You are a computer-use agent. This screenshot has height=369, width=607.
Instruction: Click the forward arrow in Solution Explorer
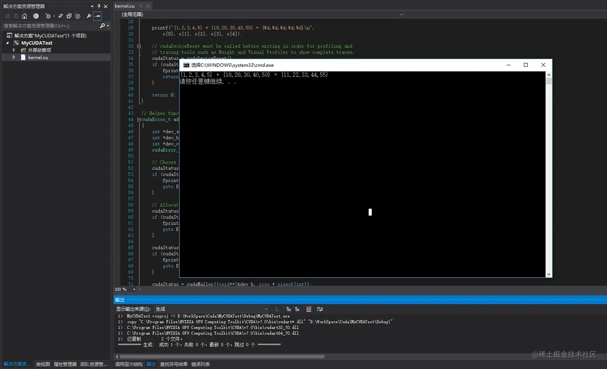click(16, 16)
